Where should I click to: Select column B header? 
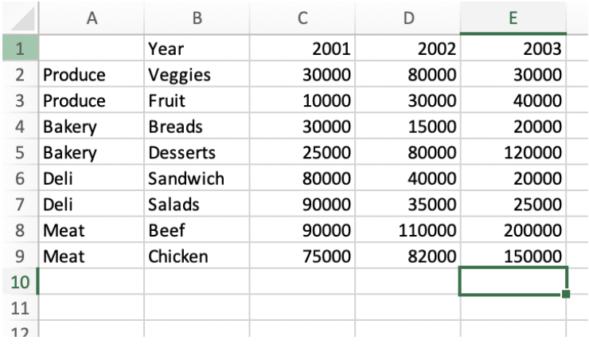197,18
